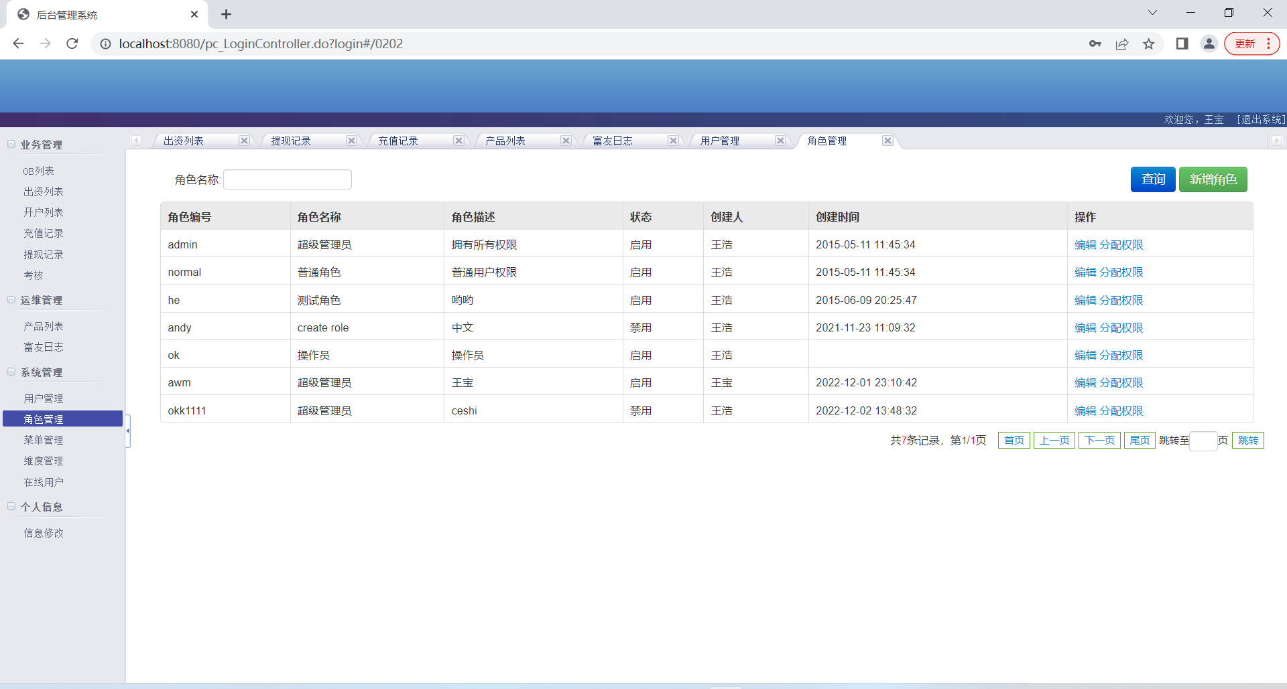Screen dimensions: 1287x689
Task: Assign permissions for okk1111 role
Action: [x=1121, y=411]
